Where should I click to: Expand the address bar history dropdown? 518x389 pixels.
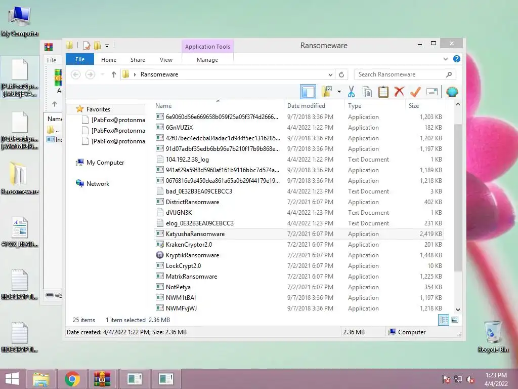coord(330,74)
